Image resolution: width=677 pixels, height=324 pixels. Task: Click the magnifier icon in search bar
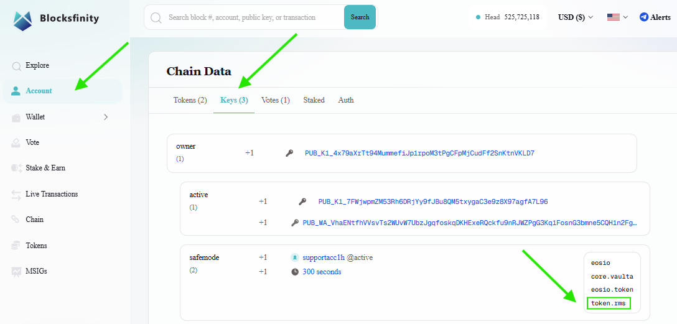pyautogui.click(x=156, y=17)
